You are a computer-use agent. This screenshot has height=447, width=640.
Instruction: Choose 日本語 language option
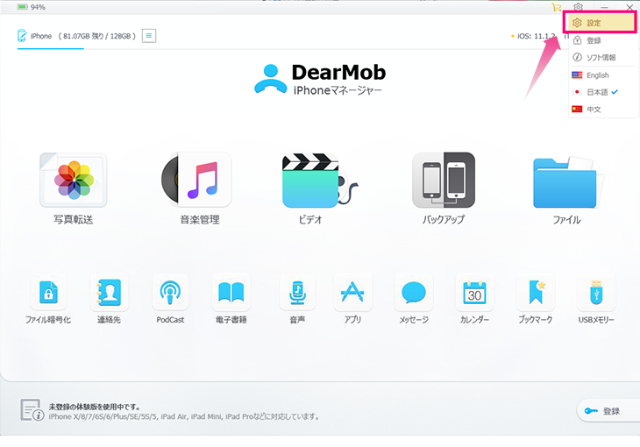(x=602, y=92)
